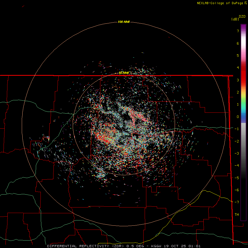Click the 6 value on the color scale
Screen dimensions: 248x248
tap(238, 43)
